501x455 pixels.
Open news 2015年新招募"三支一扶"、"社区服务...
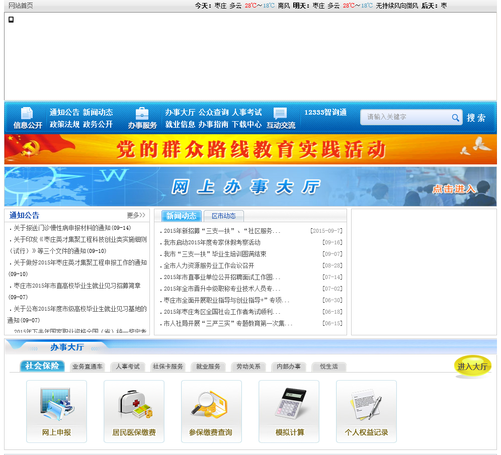coord(222,231)
